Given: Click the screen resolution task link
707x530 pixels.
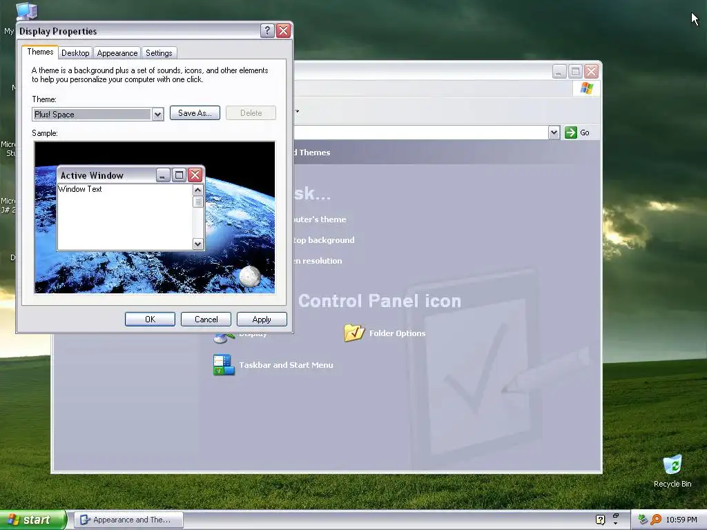Looking at the screenshot, I should (318, 261).
